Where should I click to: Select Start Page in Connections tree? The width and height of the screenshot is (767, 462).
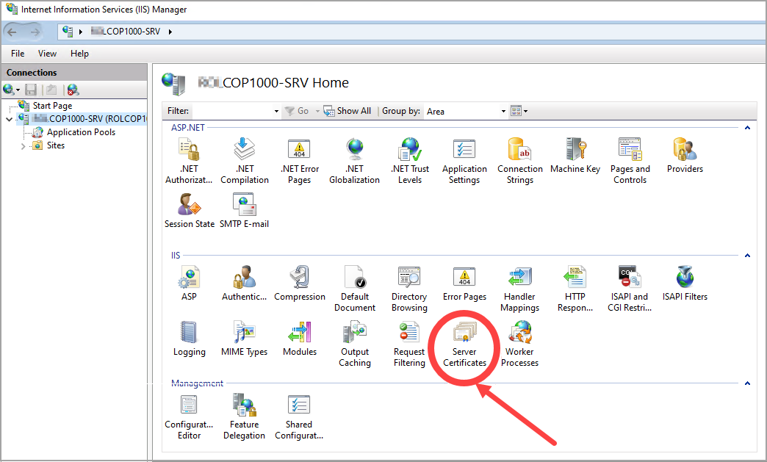click(52, 106)
